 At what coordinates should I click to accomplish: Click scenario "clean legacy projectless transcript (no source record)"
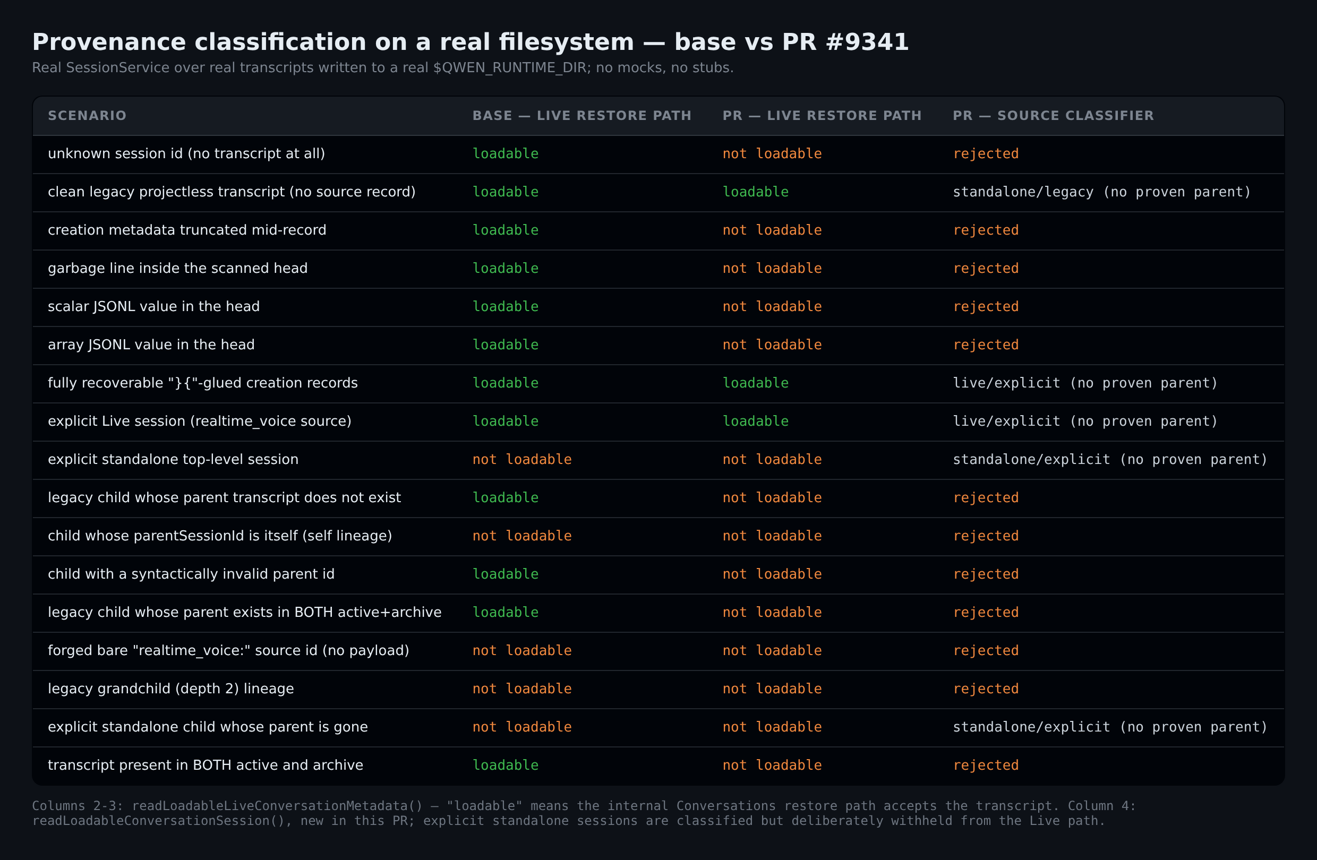click(x=232, y=192)
